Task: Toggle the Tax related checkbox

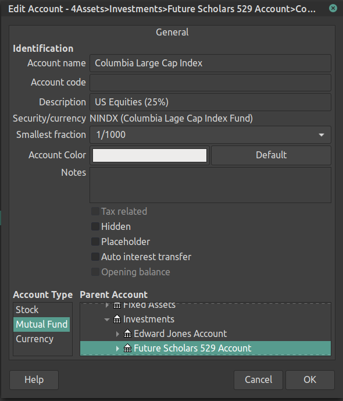Action: coord(95,211)
